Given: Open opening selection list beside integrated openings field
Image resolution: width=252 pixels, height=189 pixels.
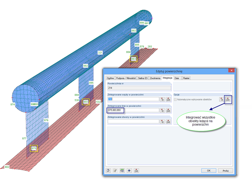Looking at the screenshot, I should pos(168,121).
